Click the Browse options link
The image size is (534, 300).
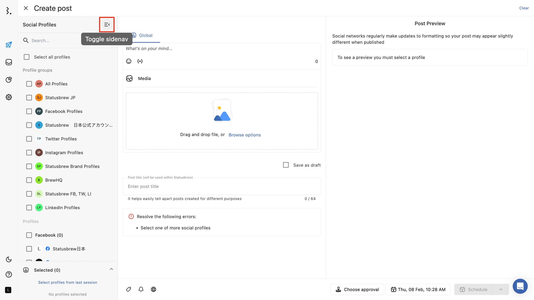[x=245, y=135]
